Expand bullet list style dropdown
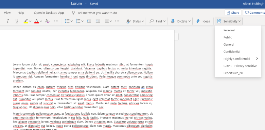Screen dimensions: 265x130 (x=72, y=21)
